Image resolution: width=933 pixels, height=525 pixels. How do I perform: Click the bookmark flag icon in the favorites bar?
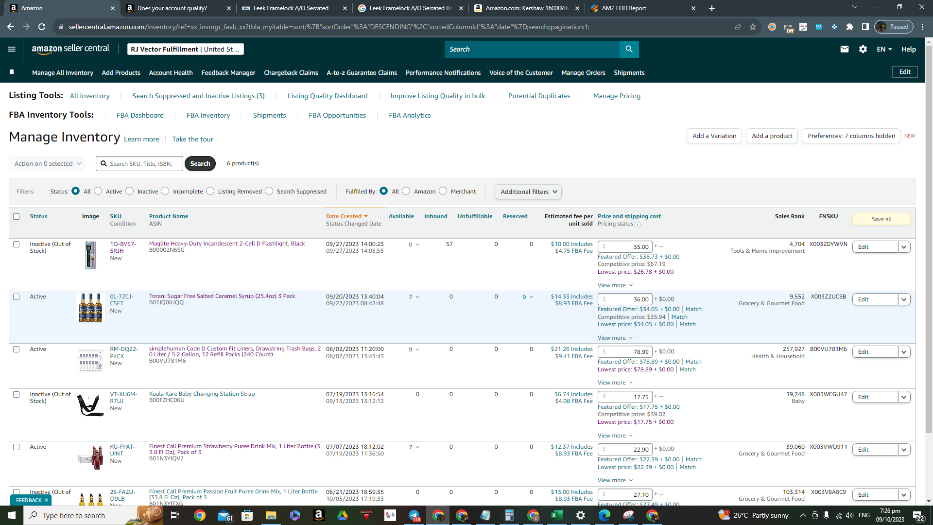(x=12, y=72)
